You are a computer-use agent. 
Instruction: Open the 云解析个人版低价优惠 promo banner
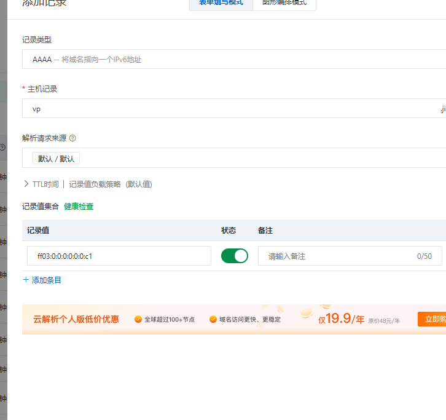click(234, 319)
